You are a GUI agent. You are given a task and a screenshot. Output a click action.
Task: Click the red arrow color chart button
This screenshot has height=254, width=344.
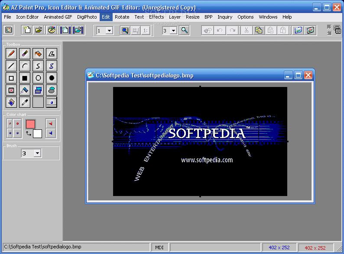(x=51, y=124)
